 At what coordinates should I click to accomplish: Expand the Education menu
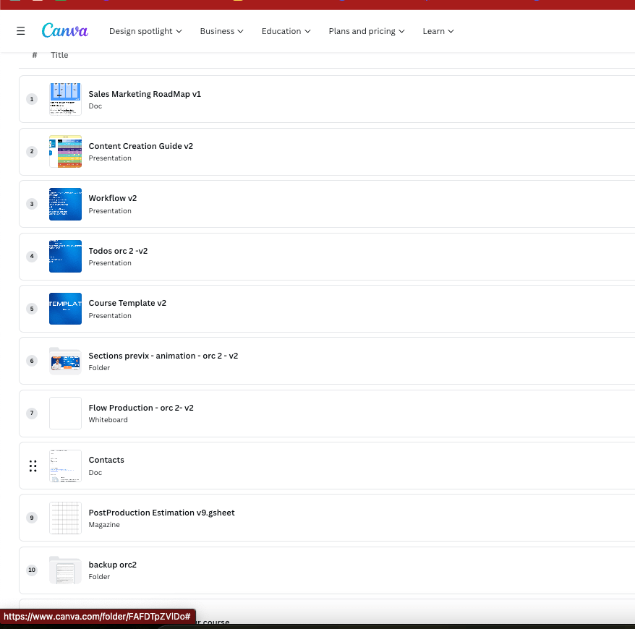coord(286,31)
